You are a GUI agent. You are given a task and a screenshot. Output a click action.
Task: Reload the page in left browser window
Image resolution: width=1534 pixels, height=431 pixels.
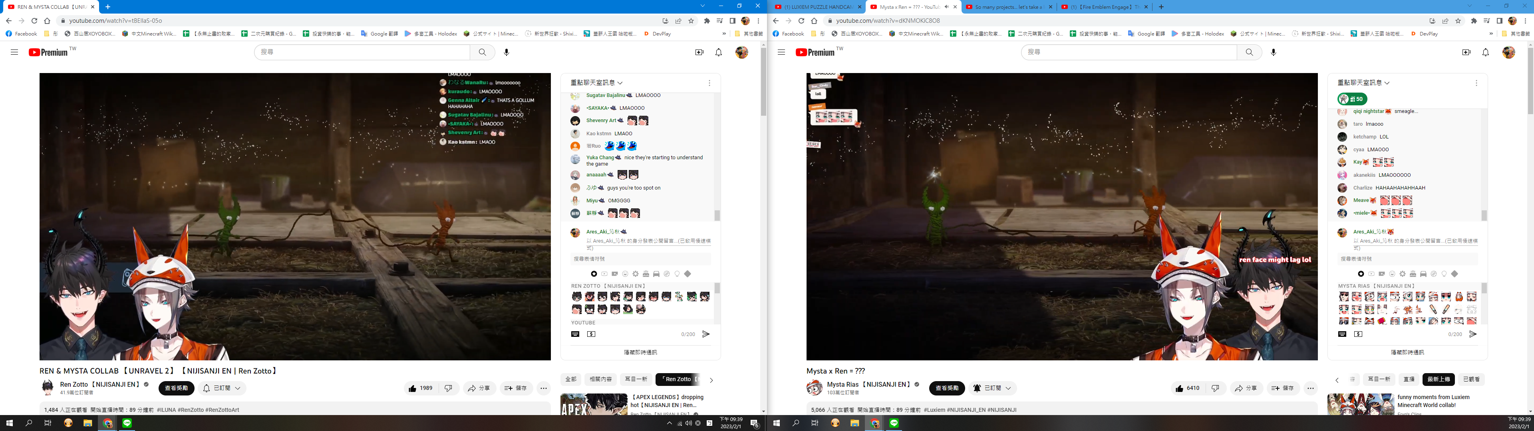pos(34,21)
